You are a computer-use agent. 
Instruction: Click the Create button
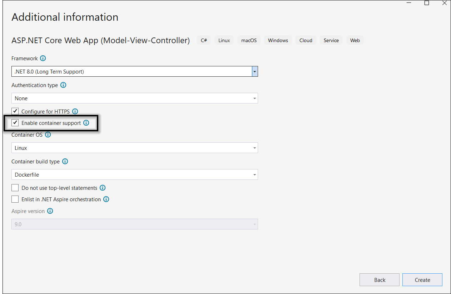422,279
